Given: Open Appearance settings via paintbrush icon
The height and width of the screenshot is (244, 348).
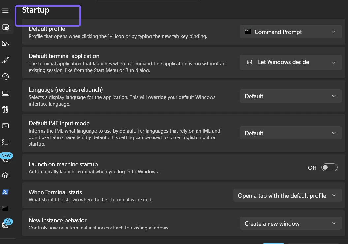Looking at the screenshot, I should (x=5, y=60).
